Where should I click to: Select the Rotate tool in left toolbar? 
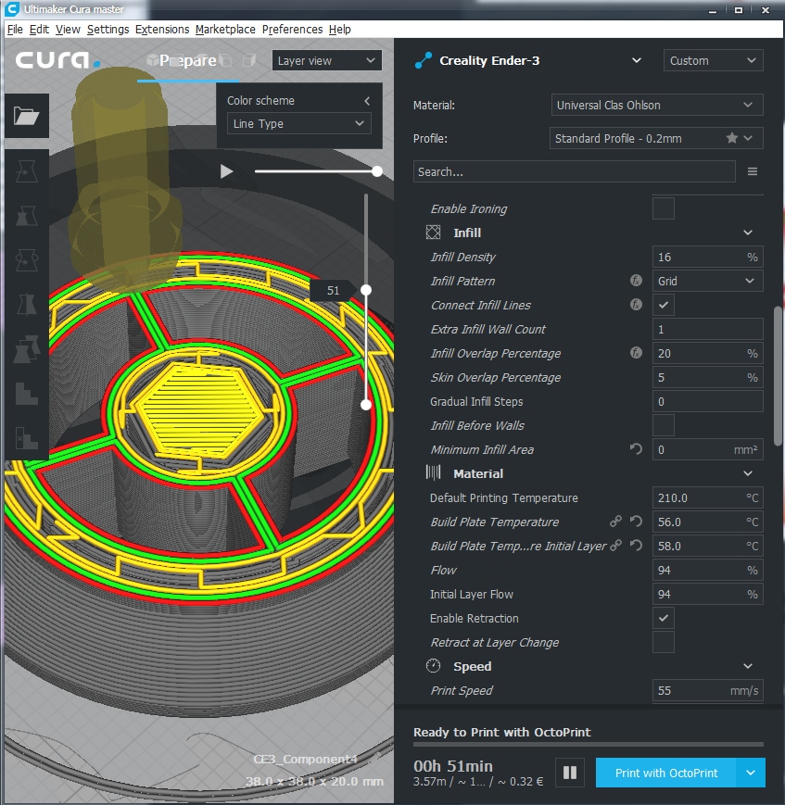[x=27, y=260]
